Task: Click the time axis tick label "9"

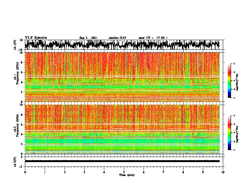Action: [x=203, y=172]
